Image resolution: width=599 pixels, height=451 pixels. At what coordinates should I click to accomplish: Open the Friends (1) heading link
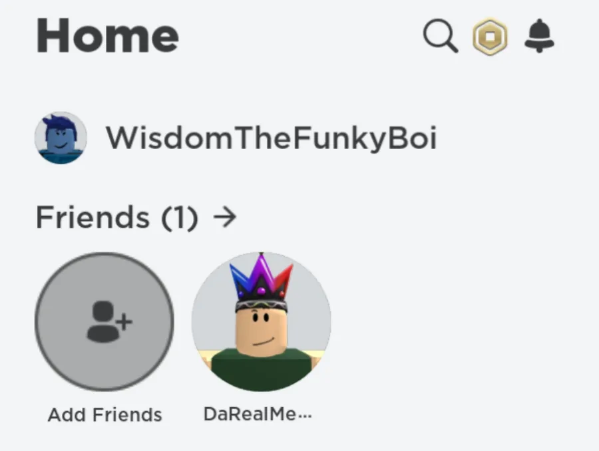[x=117, y=218]
